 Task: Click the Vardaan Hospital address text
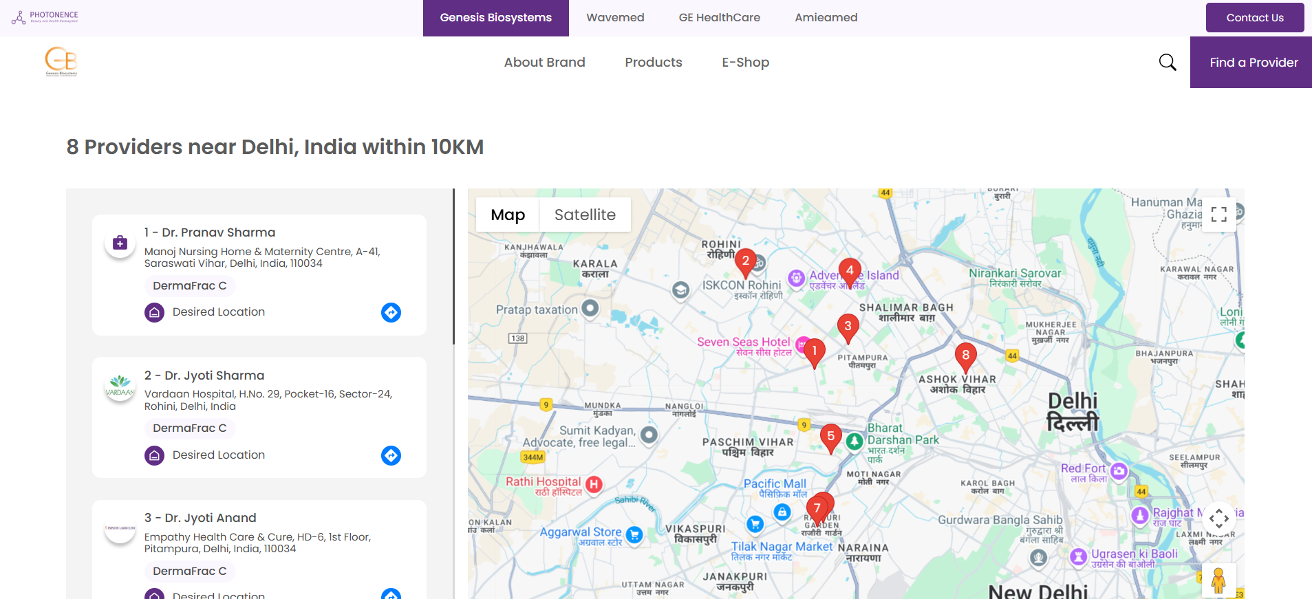[x=268, y=400]
